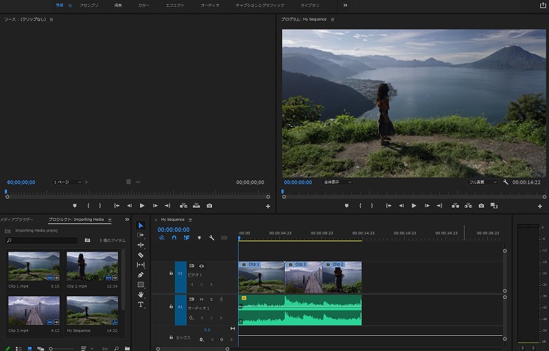The image size is (549, 351).
Task: Export frame from Source monitor
Action: 209,206
